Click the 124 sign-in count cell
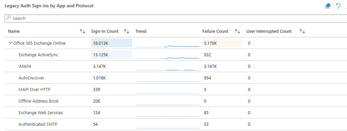Image resolution: width=347 pixels, height=131 pixels. [x=96, y=112]
